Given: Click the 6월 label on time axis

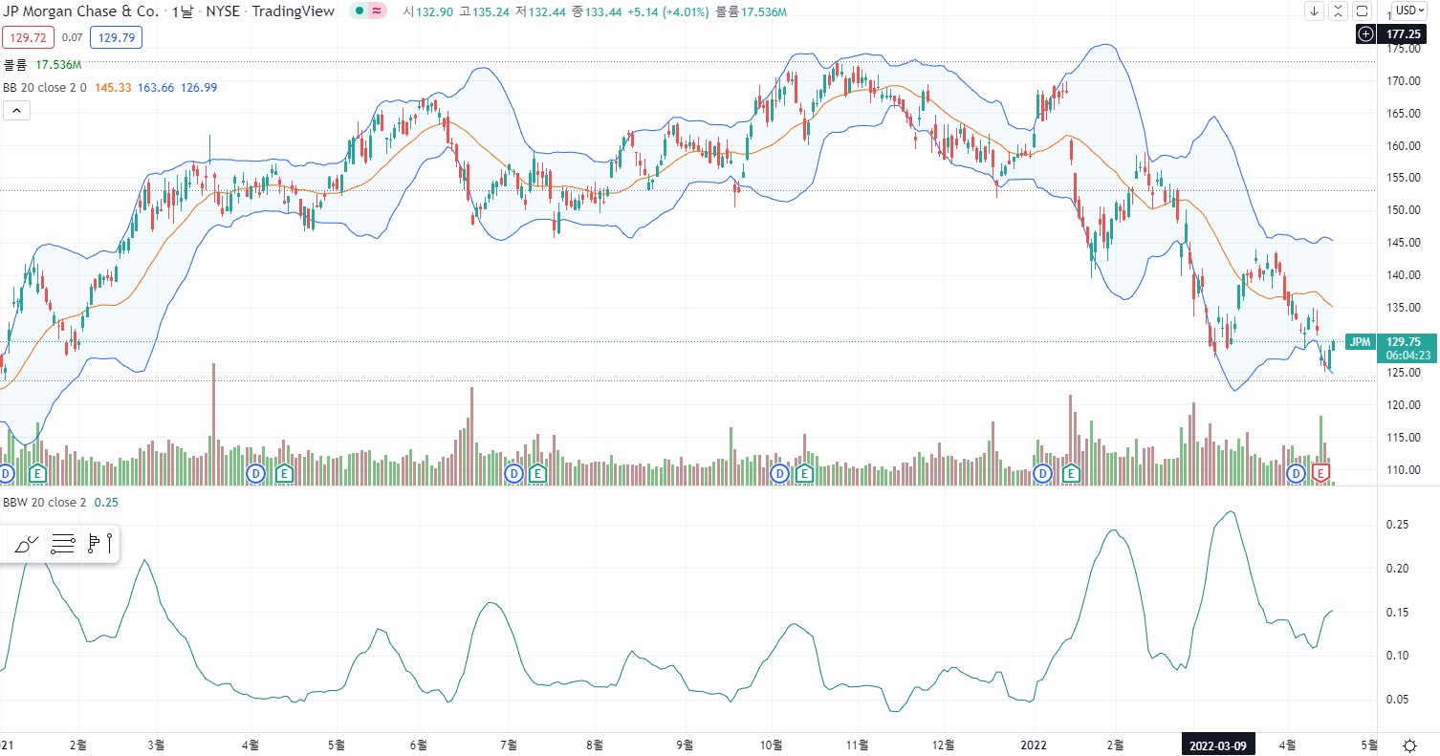Looking at the screenshot, I should [x=417, y=744].
